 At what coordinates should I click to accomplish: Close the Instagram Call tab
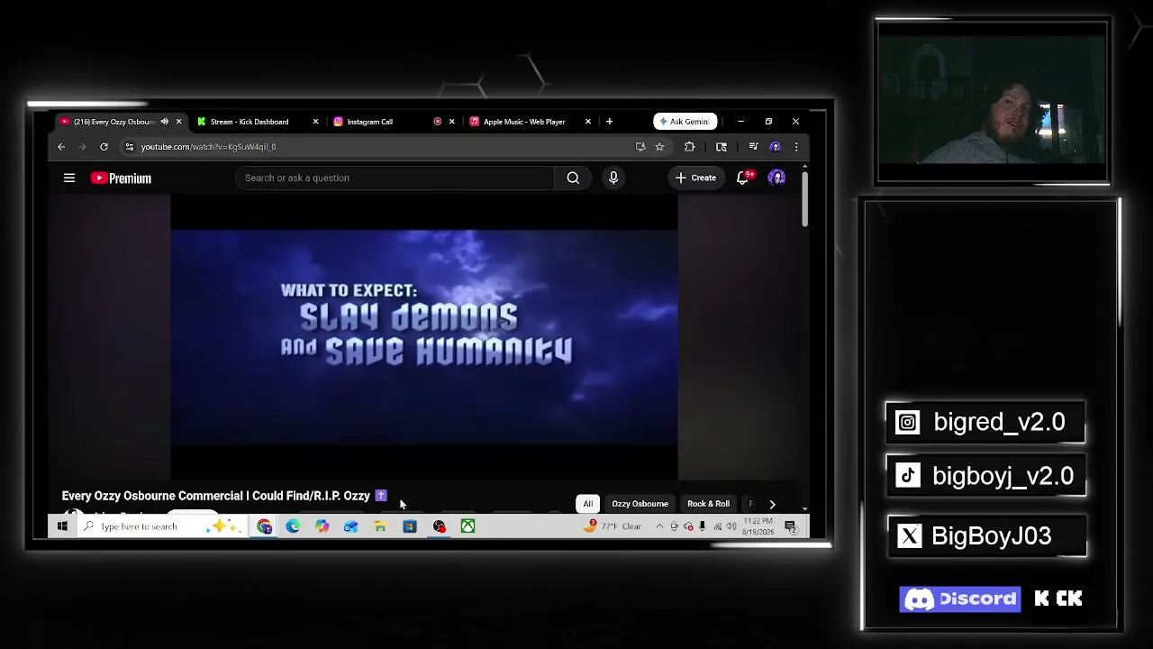[x=452, y=122]
